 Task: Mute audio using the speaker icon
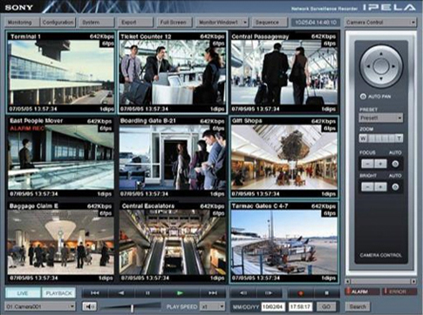(x=90, y=306)
